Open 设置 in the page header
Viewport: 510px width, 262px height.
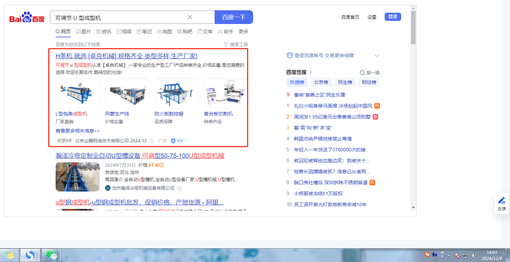372,17
